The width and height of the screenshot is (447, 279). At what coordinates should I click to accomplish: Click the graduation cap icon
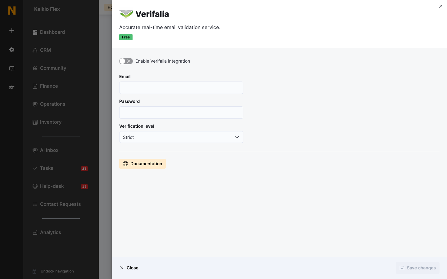pyautogui.click(x=12, y=87)
